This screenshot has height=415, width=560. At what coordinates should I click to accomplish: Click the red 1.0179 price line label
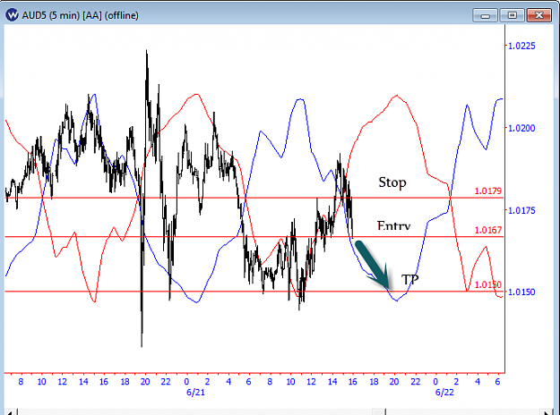coord(487,191)
